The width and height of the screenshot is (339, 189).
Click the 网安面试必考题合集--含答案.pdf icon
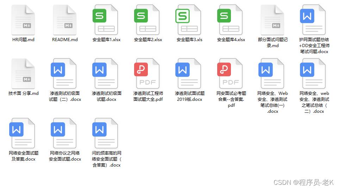click(230, 73)
